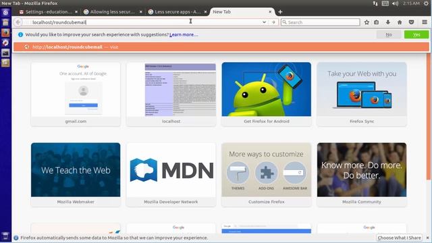Viewport: 432px width, 243px height.
Task: Switch to Settings - education tab
Action: [x=48, y=12]
